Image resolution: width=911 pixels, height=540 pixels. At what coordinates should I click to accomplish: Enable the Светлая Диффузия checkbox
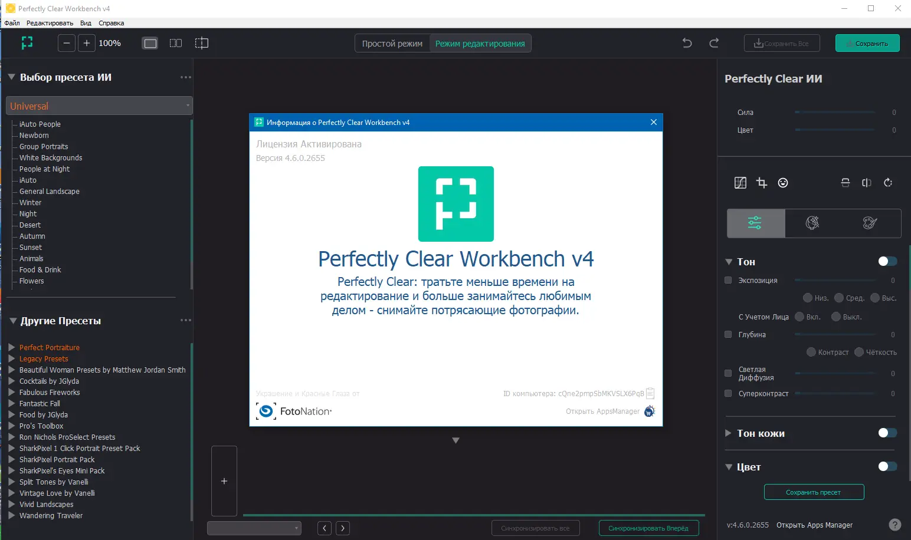pyautogui.click(x=728, y=373)
